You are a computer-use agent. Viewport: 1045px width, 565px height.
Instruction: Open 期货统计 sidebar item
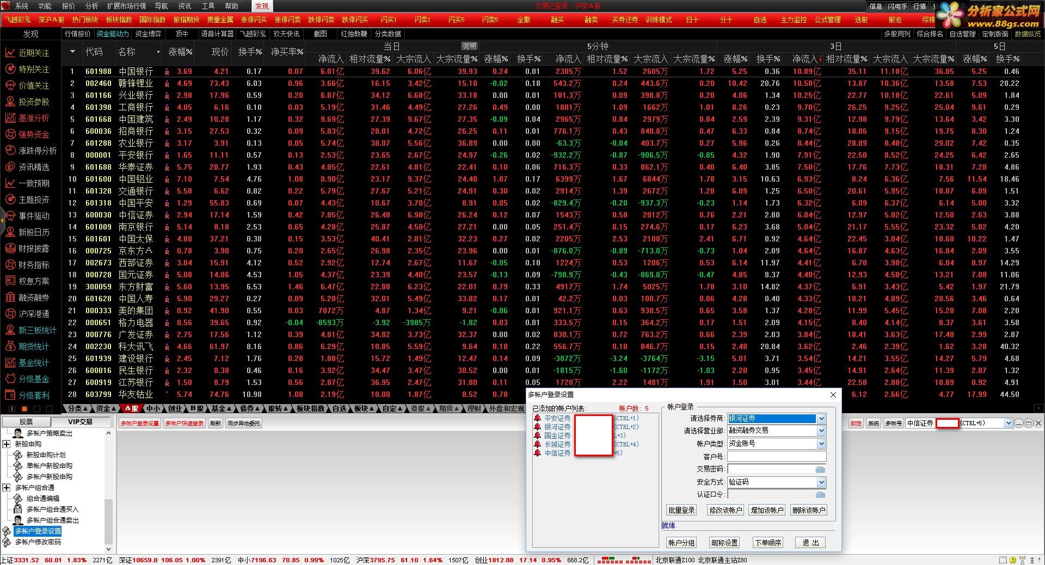coord(27,346)
